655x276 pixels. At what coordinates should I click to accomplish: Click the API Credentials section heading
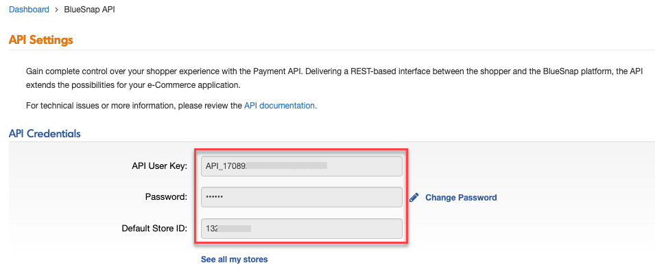pyautogui.click(x=45, y=134)
